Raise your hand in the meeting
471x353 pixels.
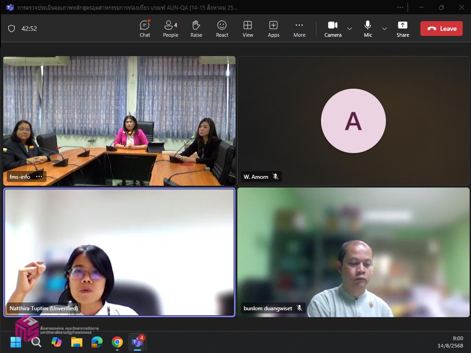tap(196, 28)
